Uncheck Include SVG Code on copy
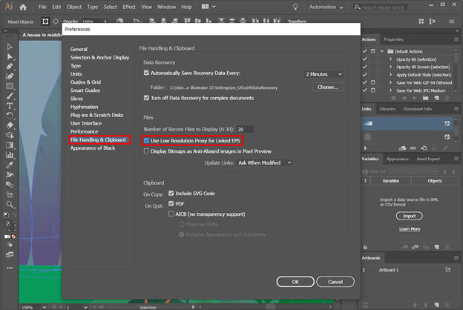This screenshot has height=310, width=463. (x=171, y=194)
